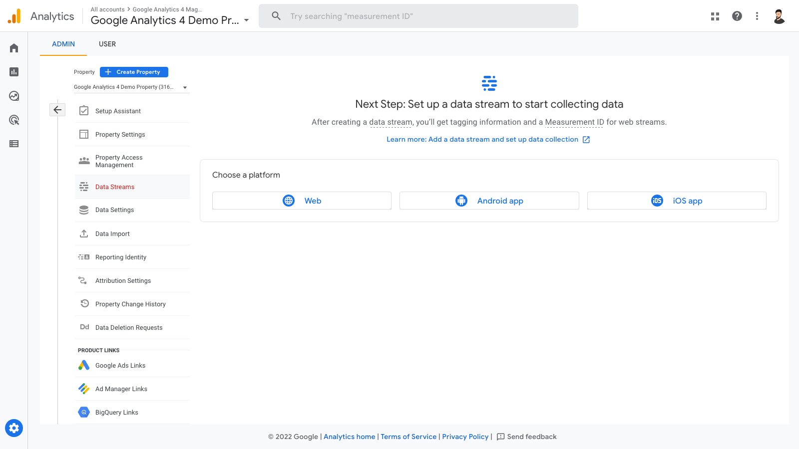
Task: Click the search magnifier icon
Action: (276, 16)
